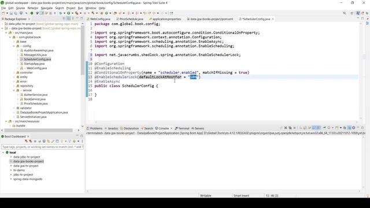Expand the src/main/resources folder node
This screenshot has height=208, width=370.
pyautogui.click(x=6, y=121)
